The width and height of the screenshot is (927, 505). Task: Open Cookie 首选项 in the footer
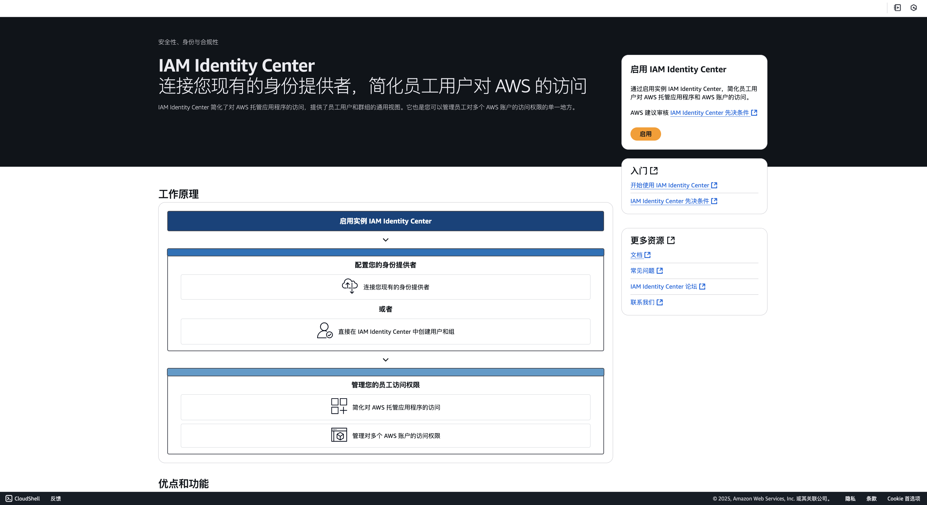[903, 499]
